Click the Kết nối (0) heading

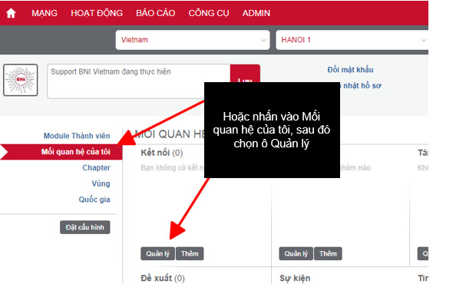[x=162, y=153]
